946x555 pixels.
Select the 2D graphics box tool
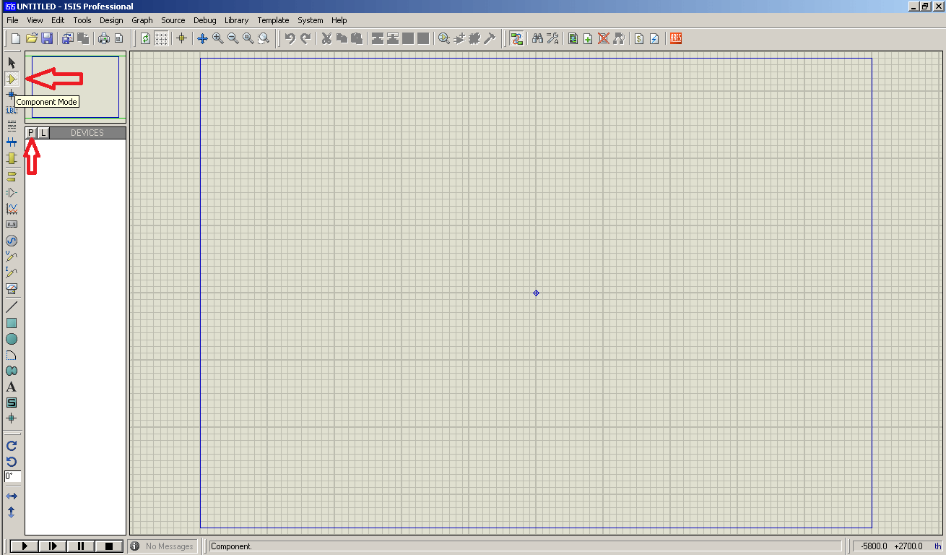tap(12, 323)
